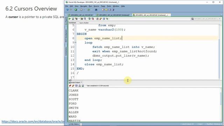Open the Reports side panel tab
Image resolution: width=224 pixels, height=126 pixels.
tap(66, 21)
